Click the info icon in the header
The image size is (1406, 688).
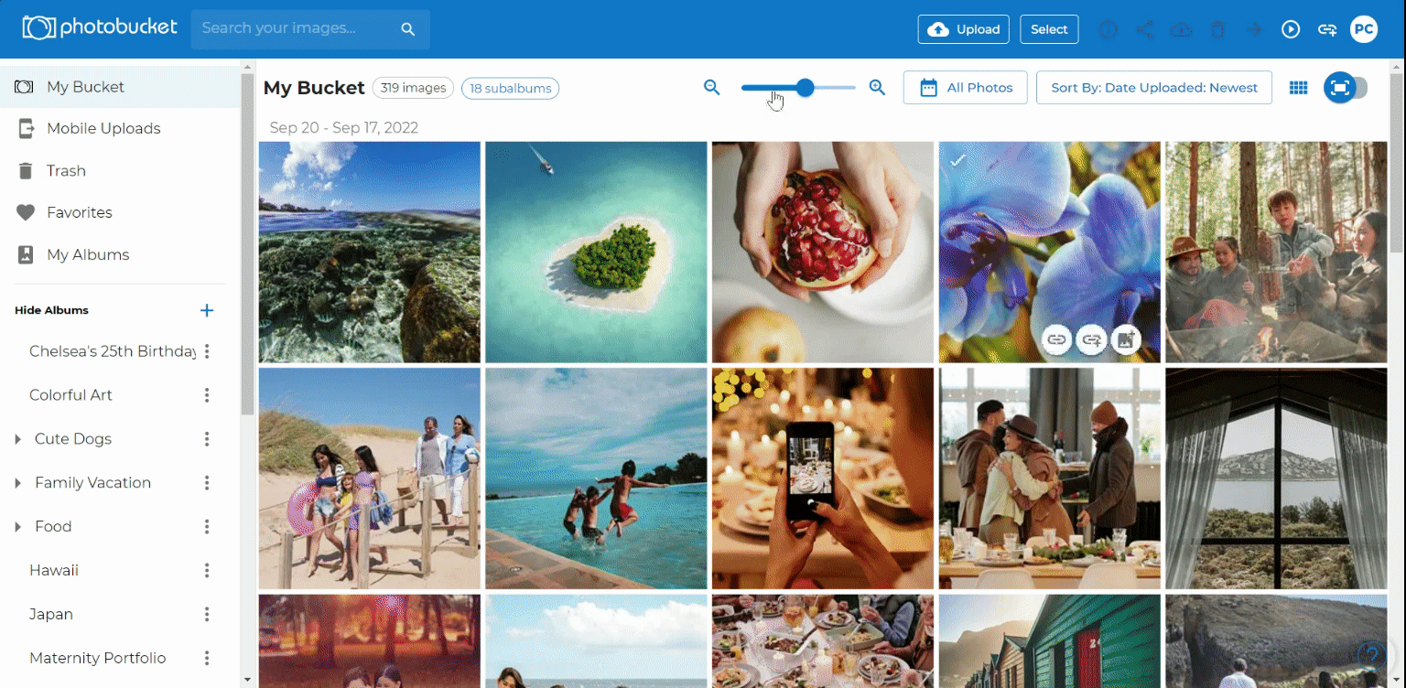pyautogui.click(x=1109, y=29)
